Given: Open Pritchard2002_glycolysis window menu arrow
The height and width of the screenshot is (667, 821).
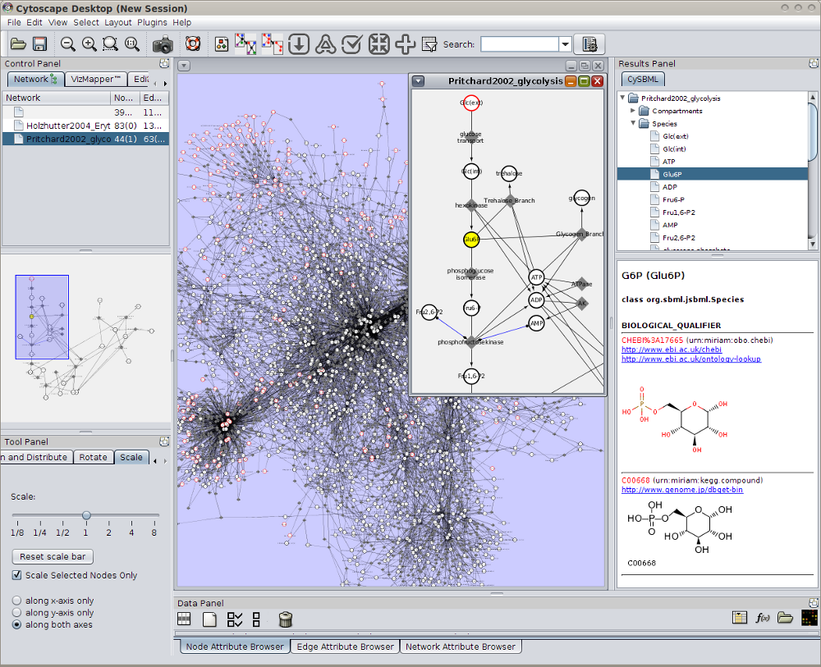Looking at the screenshot, I should click(418, 81).
